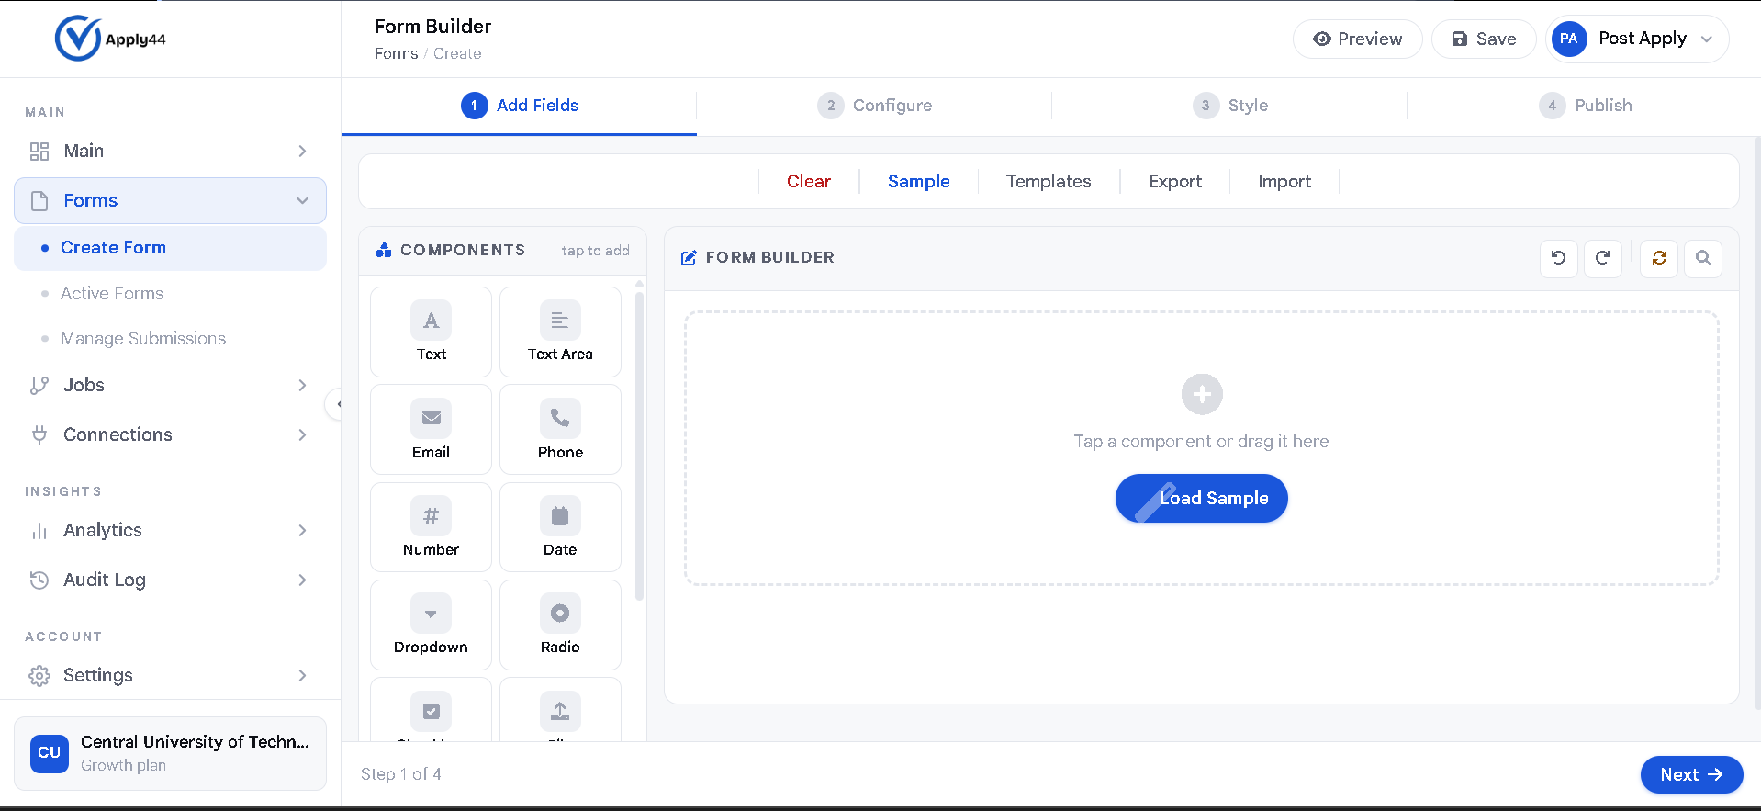This screenshot has width=1761, height=811.
Task: Click Next to proceed
Action: 1691,774
